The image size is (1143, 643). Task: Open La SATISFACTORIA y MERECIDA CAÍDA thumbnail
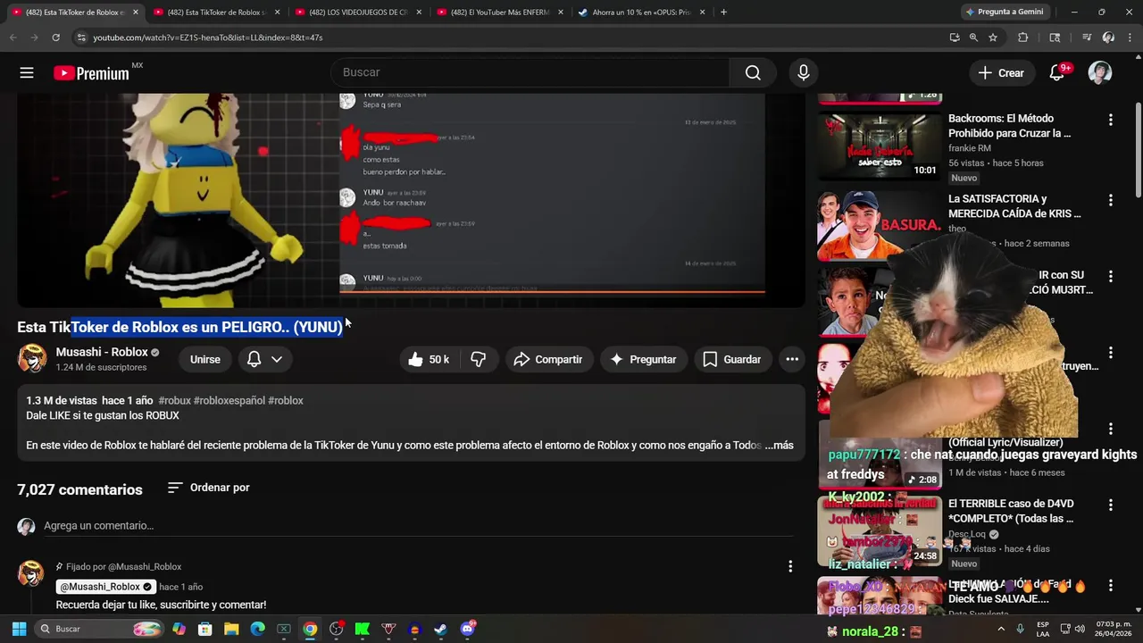[x=880, y=225]
